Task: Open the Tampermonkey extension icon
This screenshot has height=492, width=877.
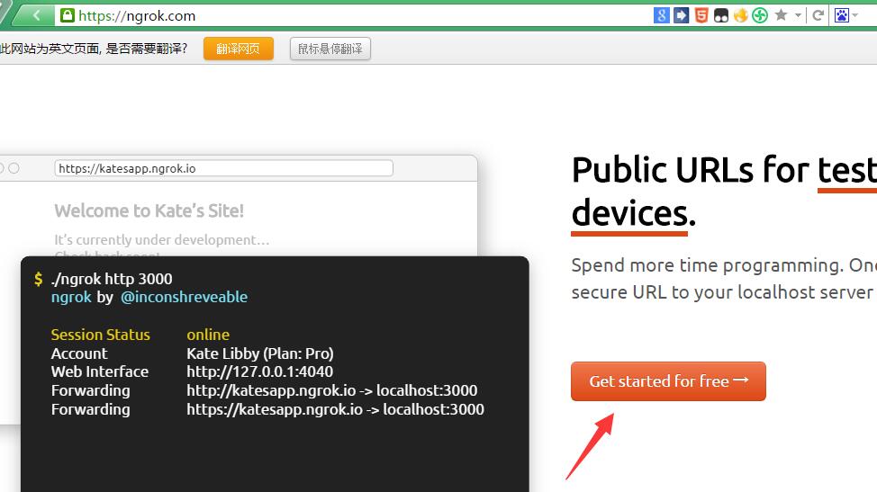Action: point(721,15)
